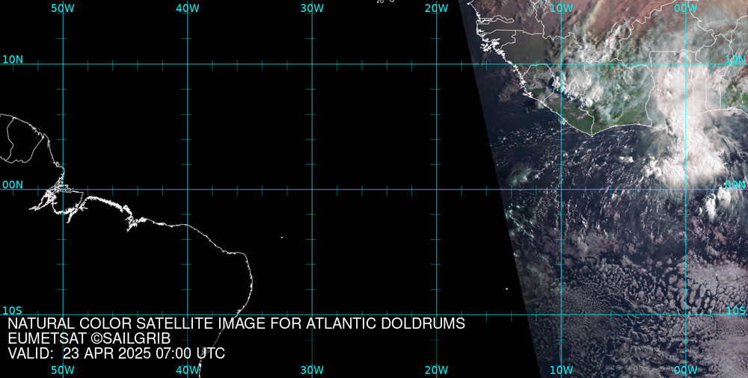This screenshot has width=748, height=378.
Task: Click the right '10N' latitude label
Action: (x=735, y=60)
